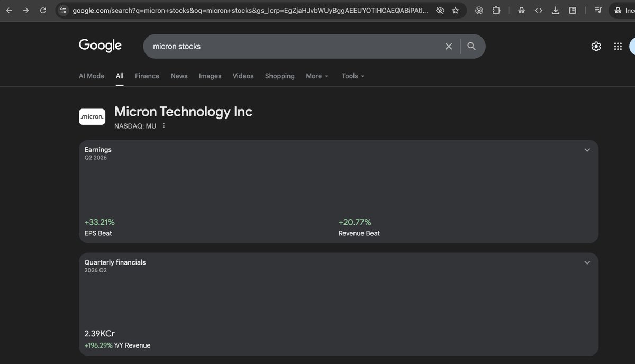
Task: Open Google quick settings gear
Action: tap(596, 47)
